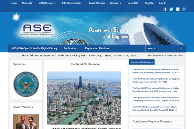The width and height of the screenshot is (194, 129).
Task: Open the ASE Facebook page icon
Action: pyautogui.click(x=165, y=9)
